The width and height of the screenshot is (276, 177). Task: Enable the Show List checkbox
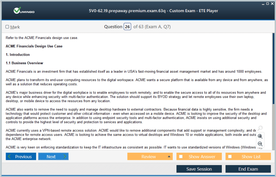tap(230, 156)
